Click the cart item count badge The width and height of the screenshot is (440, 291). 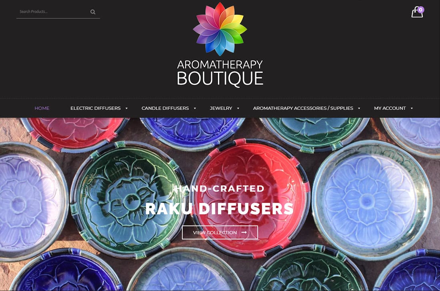(x=420, y=10)
